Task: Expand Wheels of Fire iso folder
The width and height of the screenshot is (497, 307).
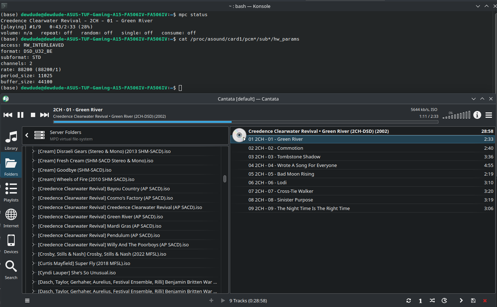Action: [x=33, y=179]
